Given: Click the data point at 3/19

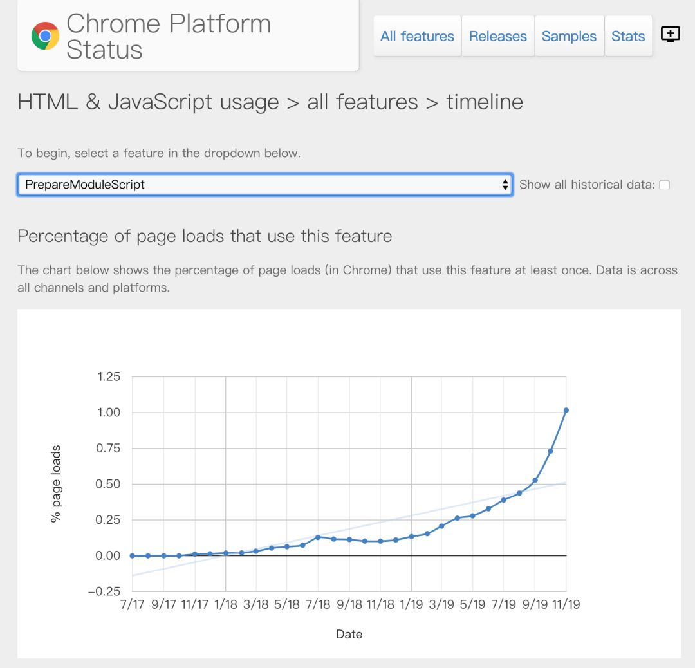Looking at the screenshot, I should point(441,526).
